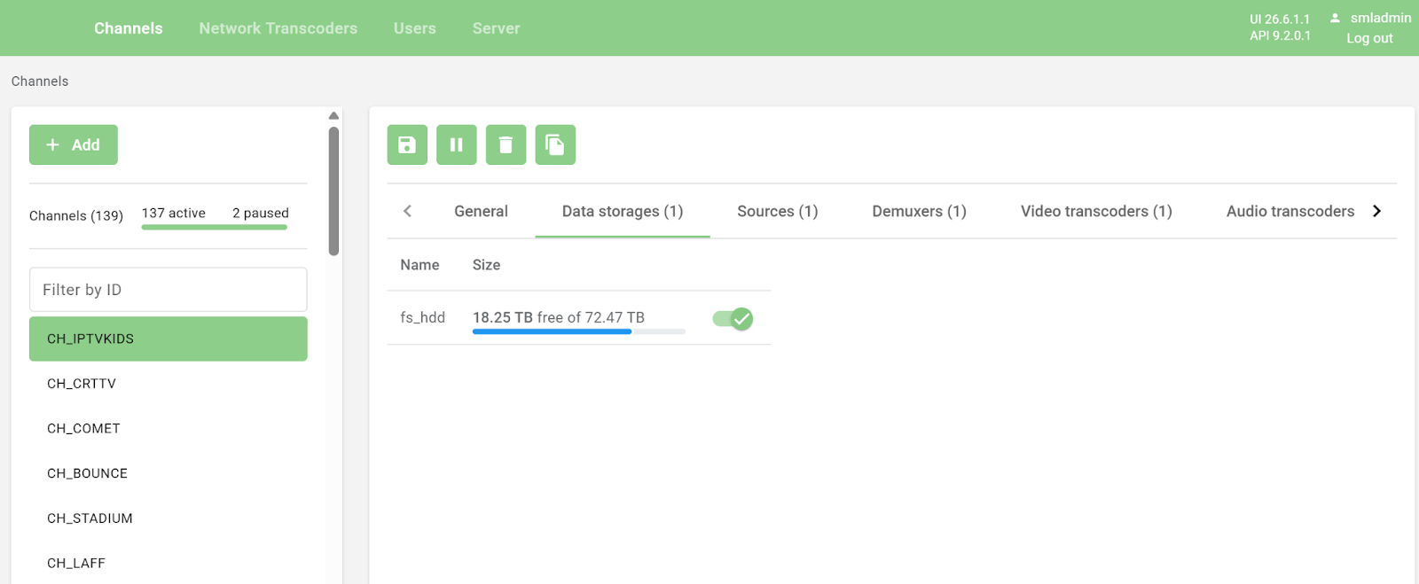Open the Demuxers (1) tab
Viewport: 1419px width, 584px height.
pyautogui.click(x=919, y=211)
